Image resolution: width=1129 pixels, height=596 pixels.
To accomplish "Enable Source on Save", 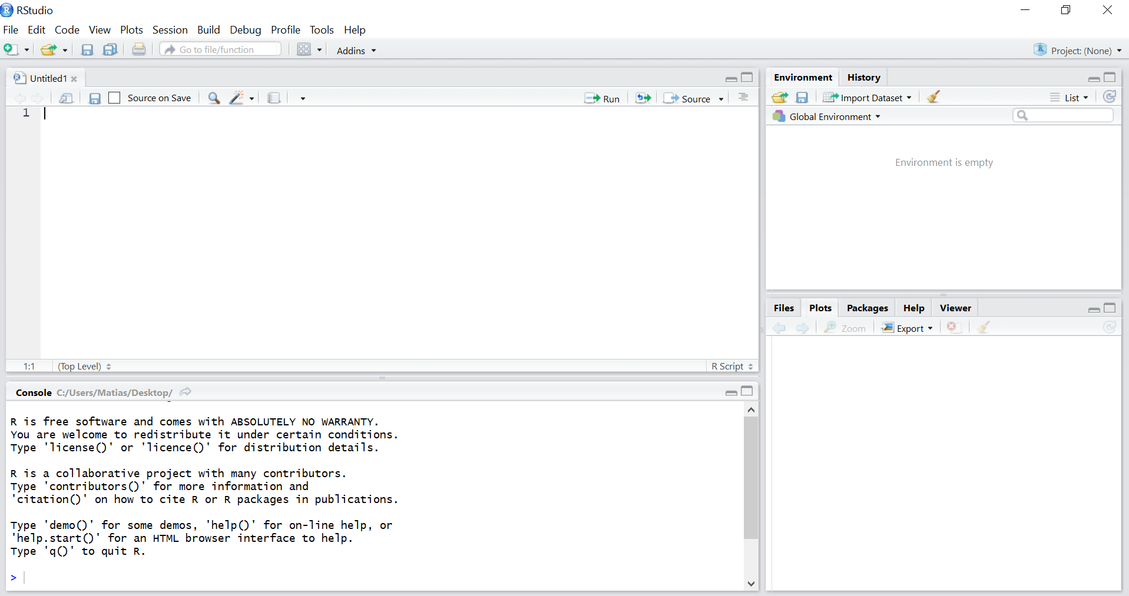I will click(x=114, y=98).
